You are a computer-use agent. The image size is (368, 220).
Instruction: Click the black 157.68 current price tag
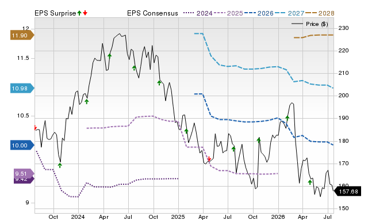point(347,192)
